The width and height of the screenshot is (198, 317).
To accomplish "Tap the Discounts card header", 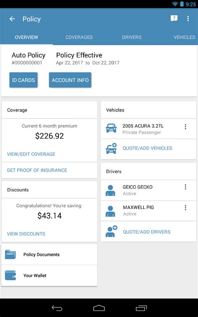I will (x=49, y=190).
